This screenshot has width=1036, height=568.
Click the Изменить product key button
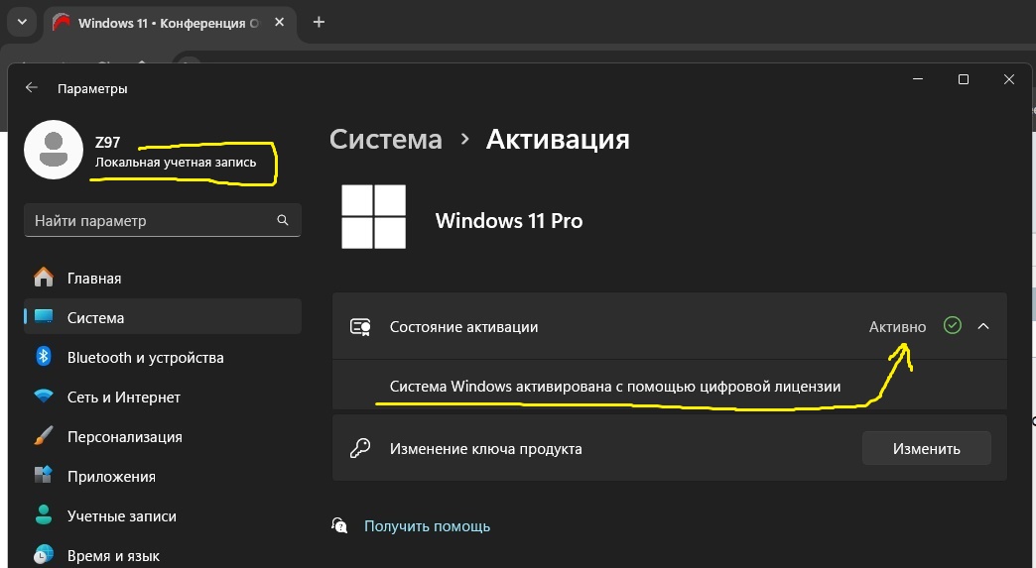[926, 449]
